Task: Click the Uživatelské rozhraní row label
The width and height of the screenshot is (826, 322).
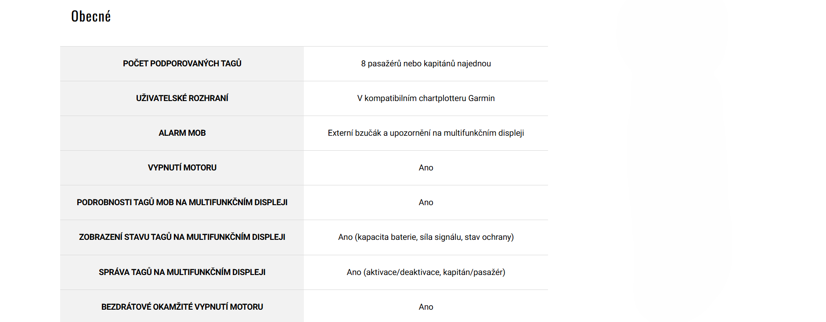Action: tap(182, 98)
